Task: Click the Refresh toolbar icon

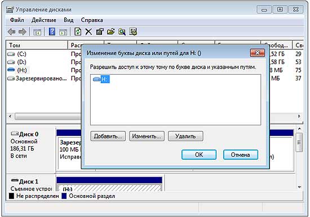Action: point(78,31)
